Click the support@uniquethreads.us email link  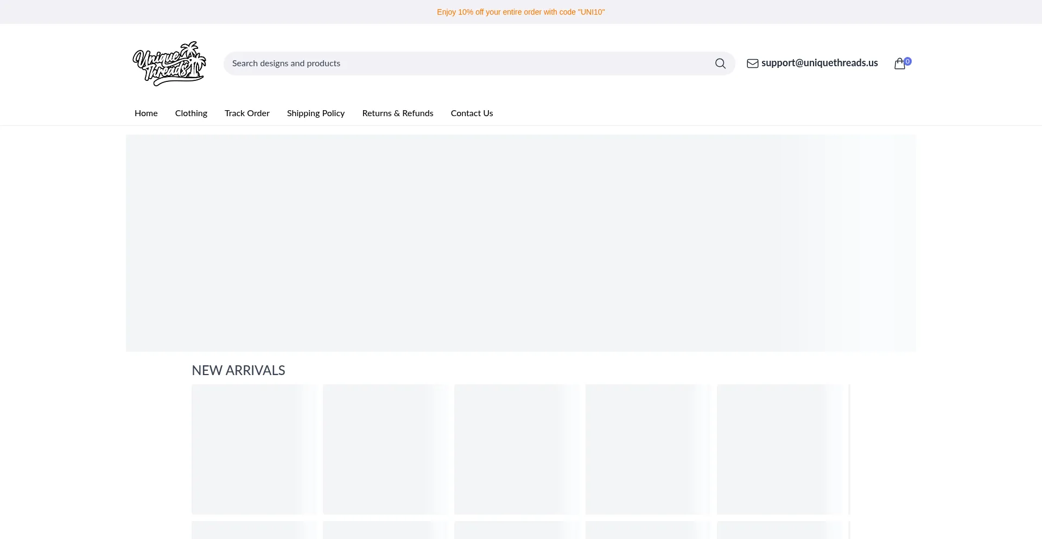(819, 63)
